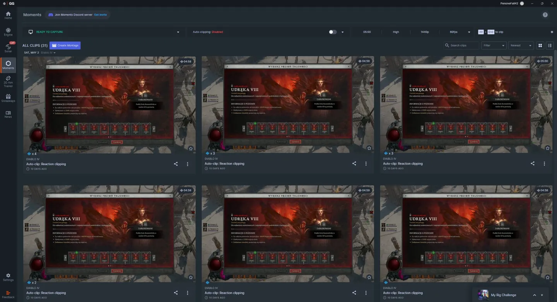Click the ALL CLIPS (31) heading
557x302 pixels.
pyautogui.click(x=35, y=46)
